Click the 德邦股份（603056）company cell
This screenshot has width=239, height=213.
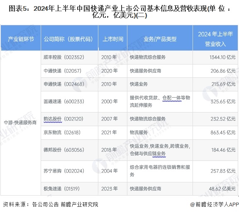tap(70, 150)
